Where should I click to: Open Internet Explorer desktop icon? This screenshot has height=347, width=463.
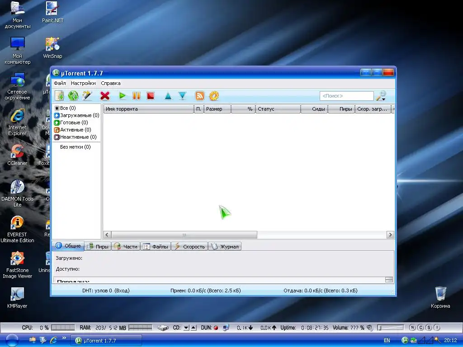coord(18,122)
